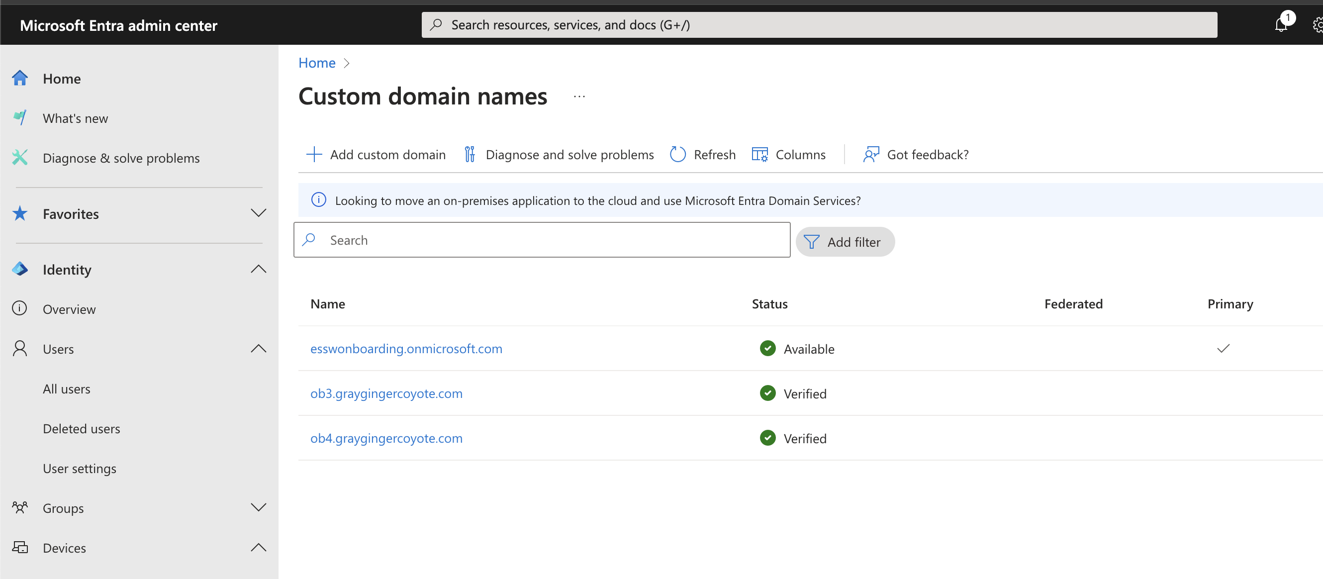Click the Refresh circular arrow icon
Viewport: 1323px width, 579px height.
[x=677, y=154]
